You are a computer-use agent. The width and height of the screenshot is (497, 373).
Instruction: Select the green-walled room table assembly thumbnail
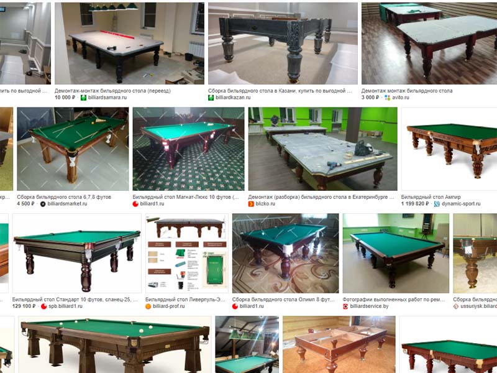pyautogui.click(x=322, y=149)
